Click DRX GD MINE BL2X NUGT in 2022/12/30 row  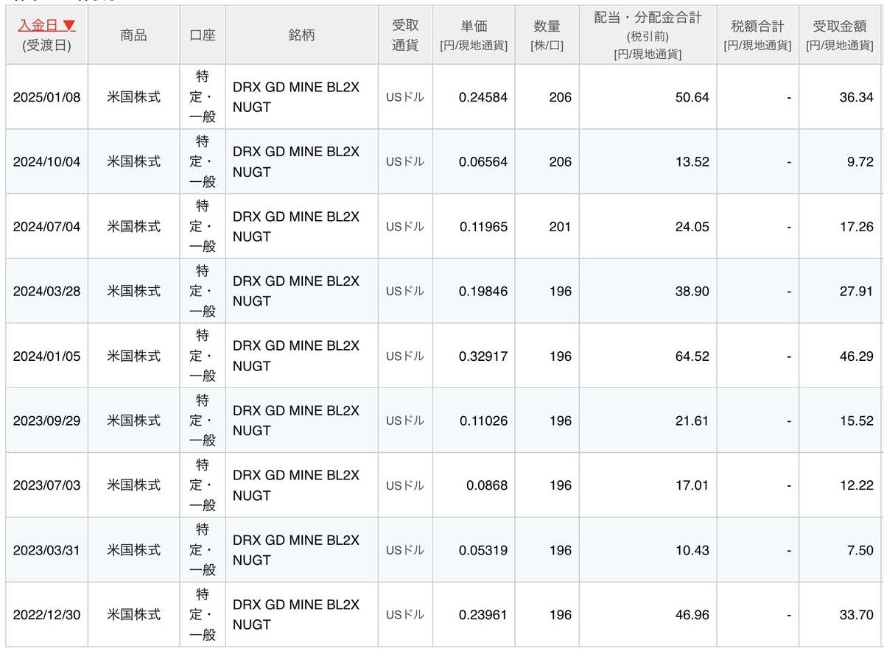coord(296,615)
